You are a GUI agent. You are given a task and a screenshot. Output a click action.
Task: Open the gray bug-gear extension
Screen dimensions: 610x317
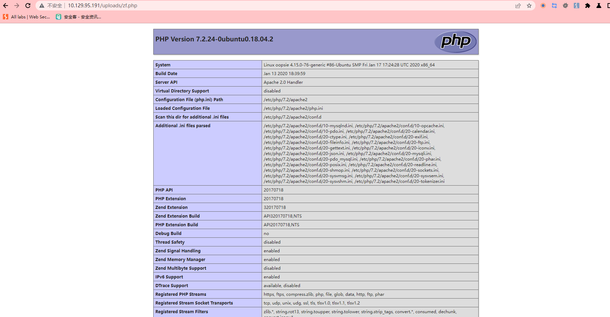pyautogui.click(x=565, y=6)
